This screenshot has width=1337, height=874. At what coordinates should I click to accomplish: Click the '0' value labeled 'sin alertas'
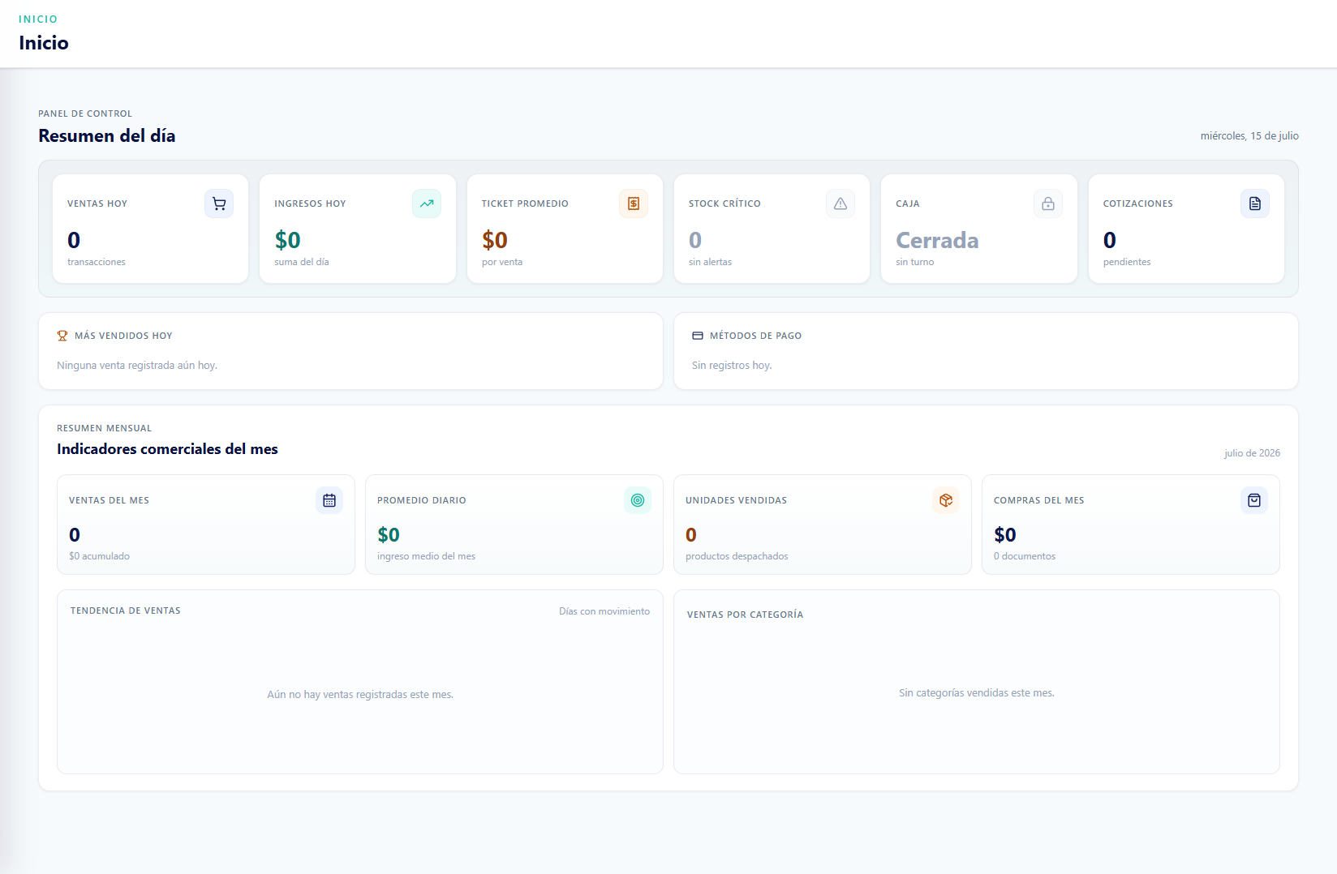tap(695, 240)
